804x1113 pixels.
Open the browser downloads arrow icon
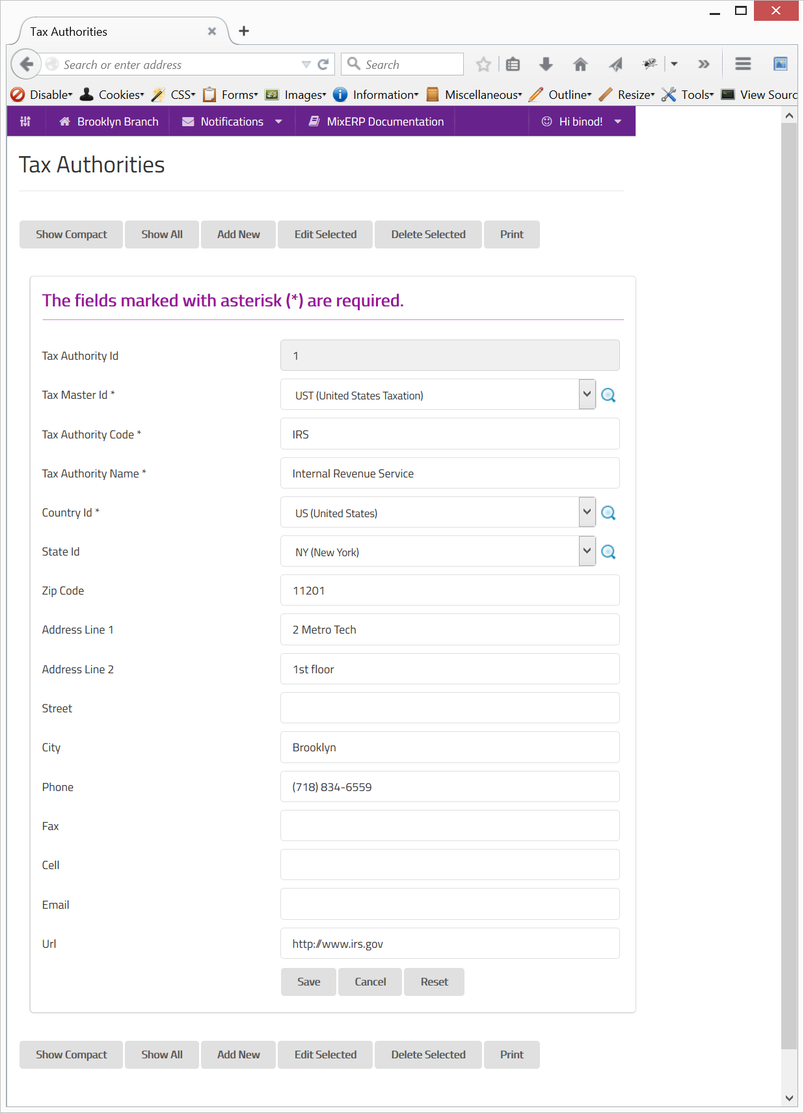pos(546,64)
